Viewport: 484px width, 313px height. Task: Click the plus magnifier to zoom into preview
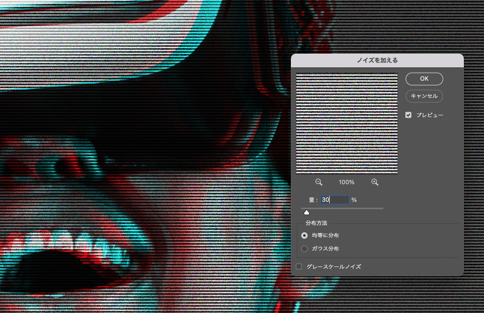click(374, 182)
